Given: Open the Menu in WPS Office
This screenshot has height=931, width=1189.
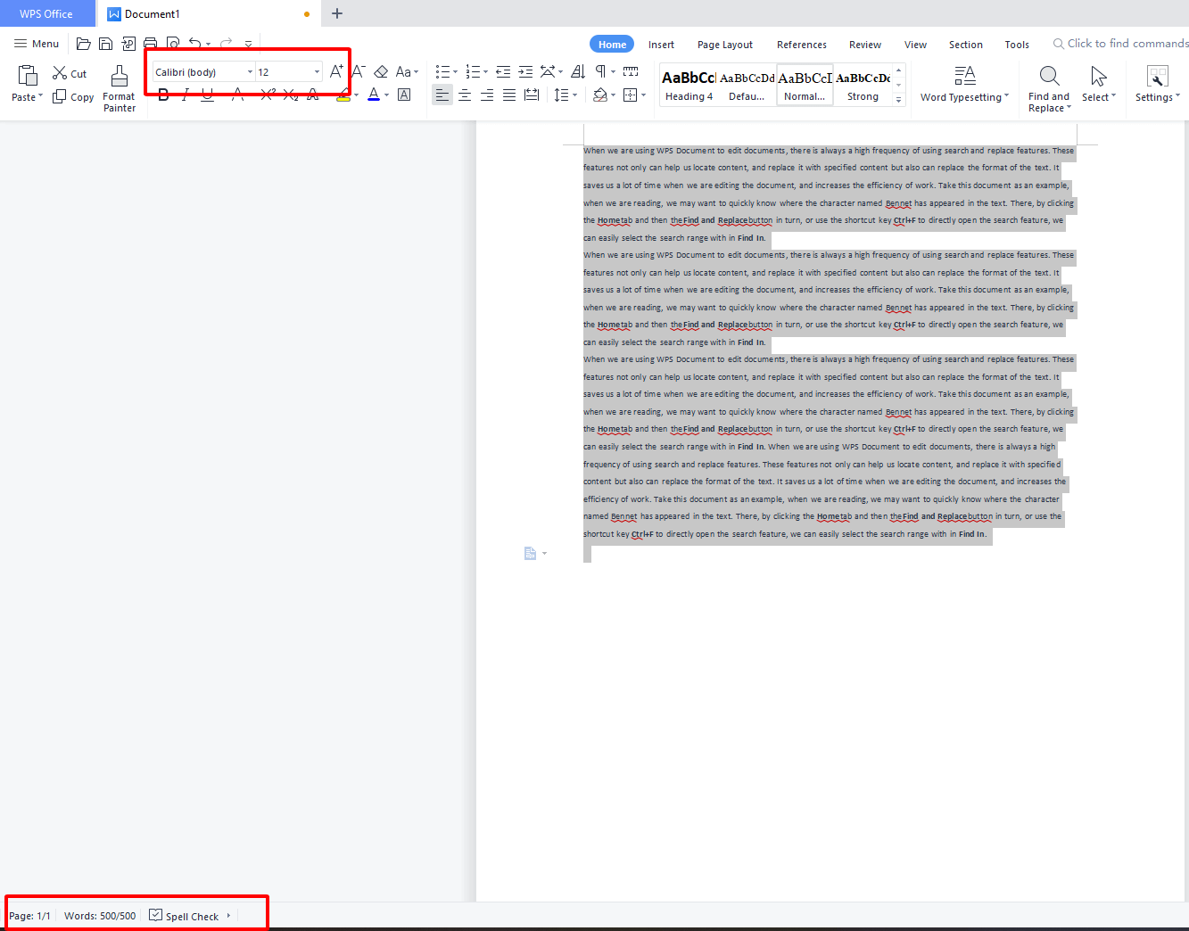Looking at the screenshot, I should click(36, 43).
